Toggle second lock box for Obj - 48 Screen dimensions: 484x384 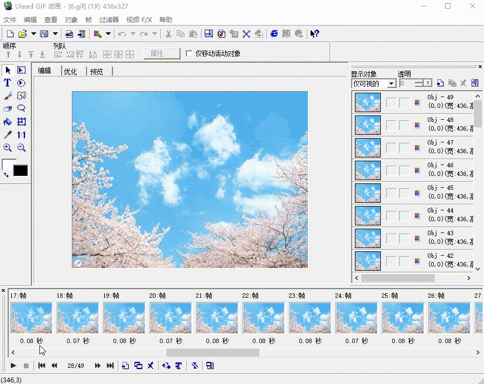(404, 125)
